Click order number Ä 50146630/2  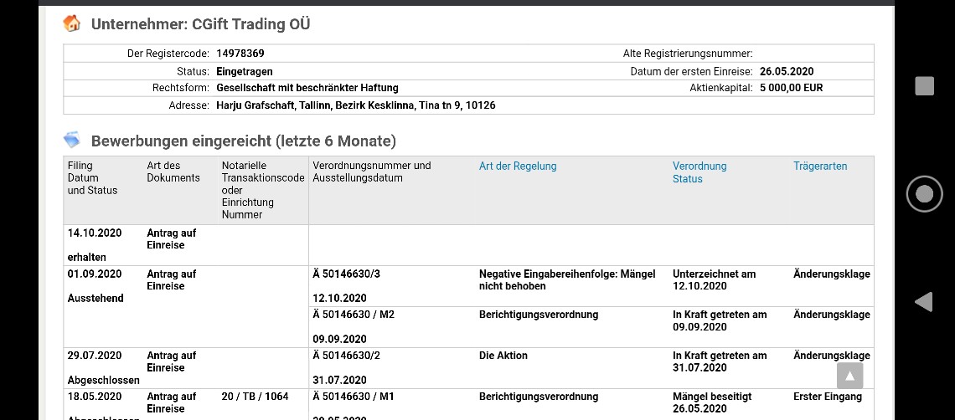352,356
